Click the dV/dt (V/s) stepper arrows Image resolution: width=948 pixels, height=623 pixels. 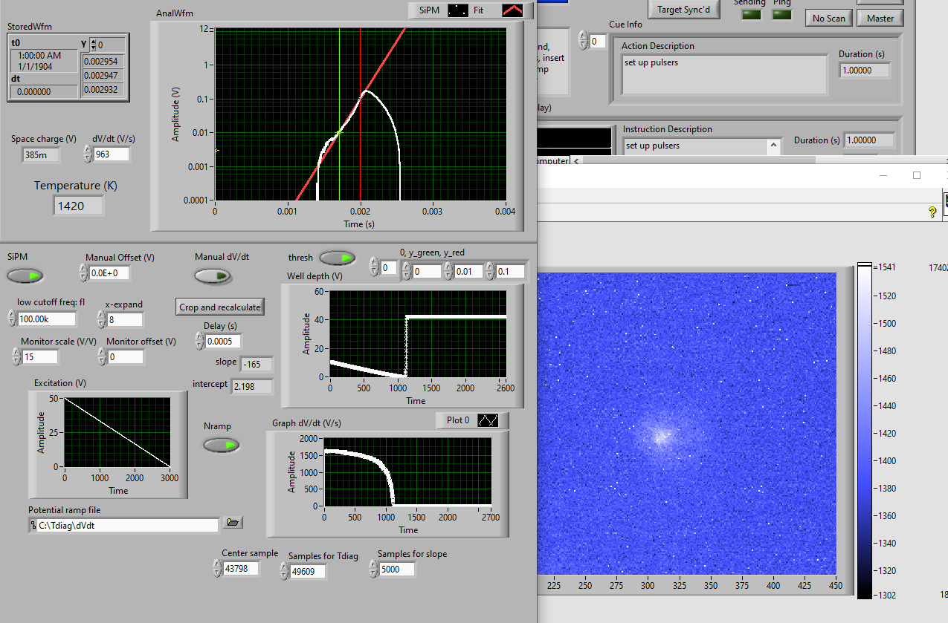coord(88,154)
